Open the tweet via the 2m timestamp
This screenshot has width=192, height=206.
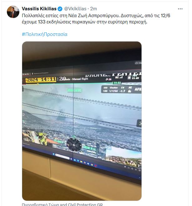[x=94, y=9]
